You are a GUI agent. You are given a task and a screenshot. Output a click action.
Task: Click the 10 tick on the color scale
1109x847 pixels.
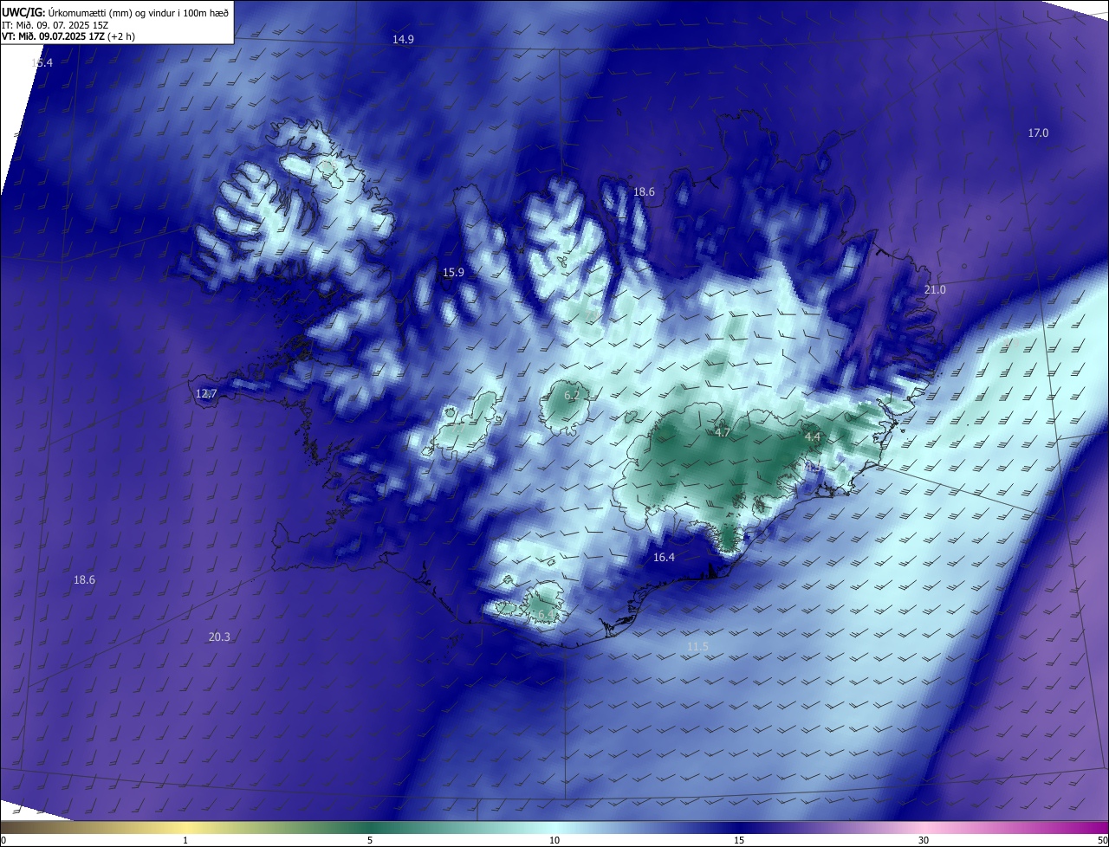554,841
